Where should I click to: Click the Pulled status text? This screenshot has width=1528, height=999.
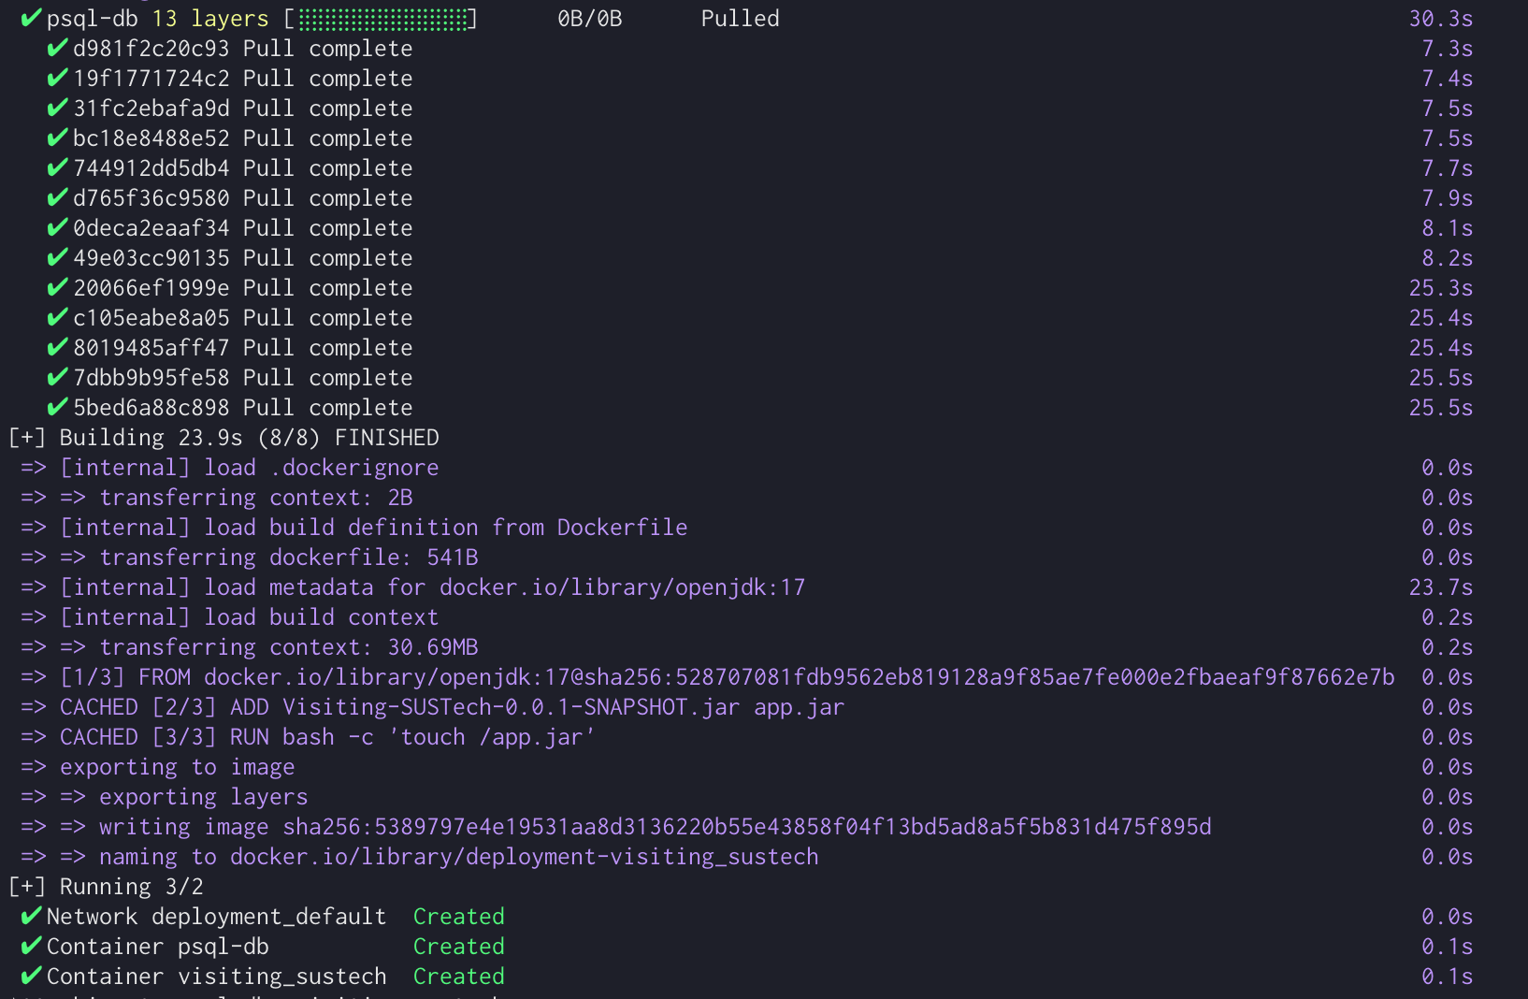pyautogui.click(x=740, y=19)
